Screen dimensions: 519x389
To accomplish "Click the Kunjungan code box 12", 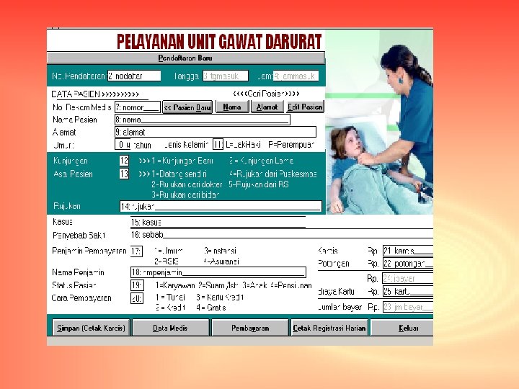I will (x=124, y=161).
